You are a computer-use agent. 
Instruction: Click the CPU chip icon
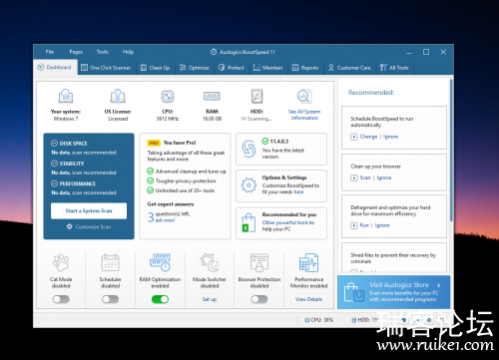(168, 97)
